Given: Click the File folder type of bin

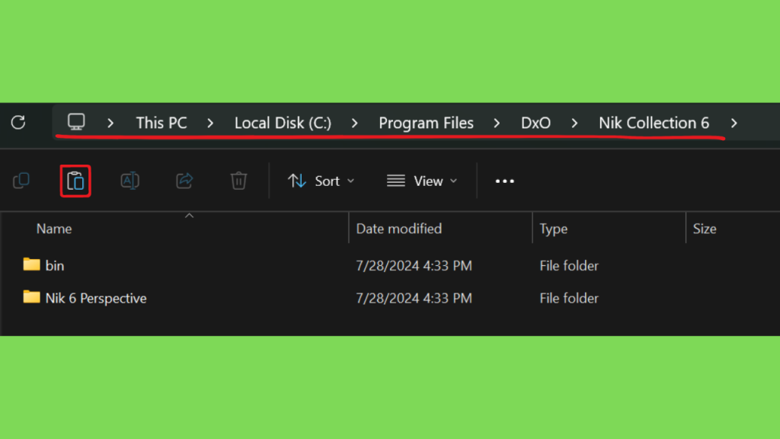Looking at the screenshot, I should click(569, 265).
